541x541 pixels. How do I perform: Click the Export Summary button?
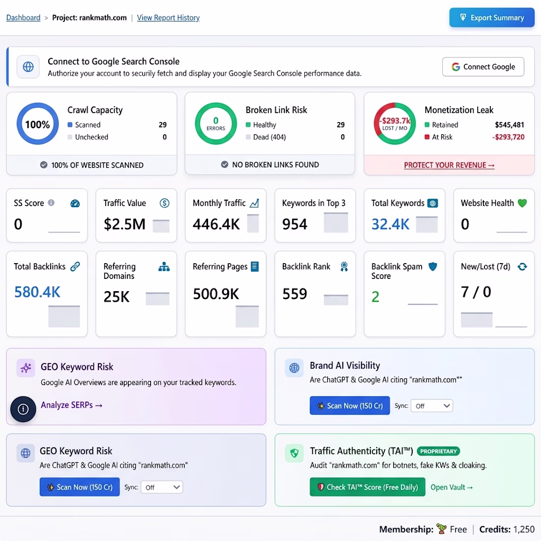tap(492, 18)
